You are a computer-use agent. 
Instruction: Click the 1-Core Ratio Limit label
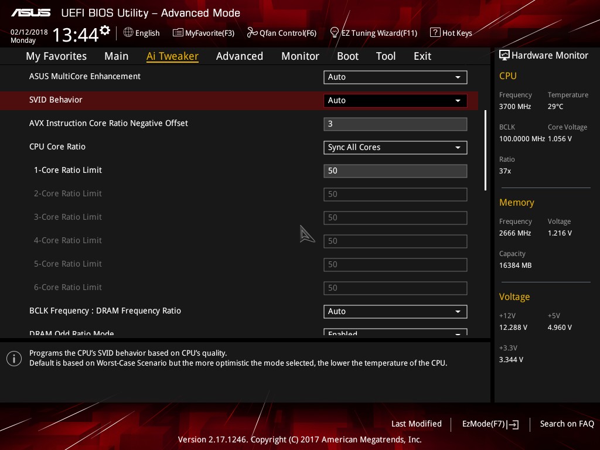coord(68,170)
